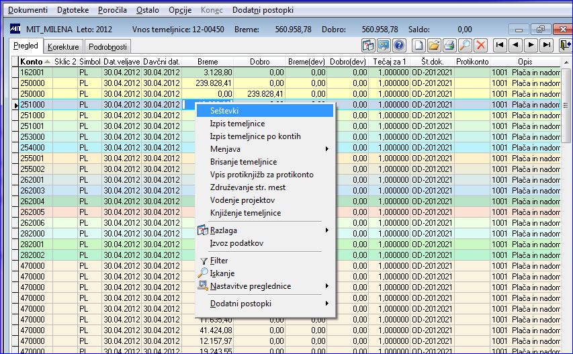
Task: Go to the last record navigation arrow
Action: coord(547,46)
